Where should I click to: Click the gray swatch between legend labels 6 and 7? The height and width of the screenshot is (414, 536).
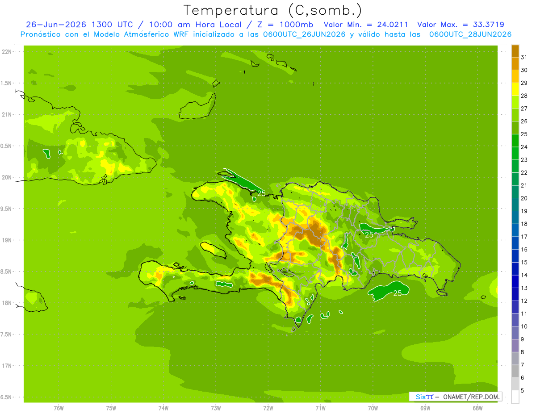pyautogui.click(x=515, y=372)
